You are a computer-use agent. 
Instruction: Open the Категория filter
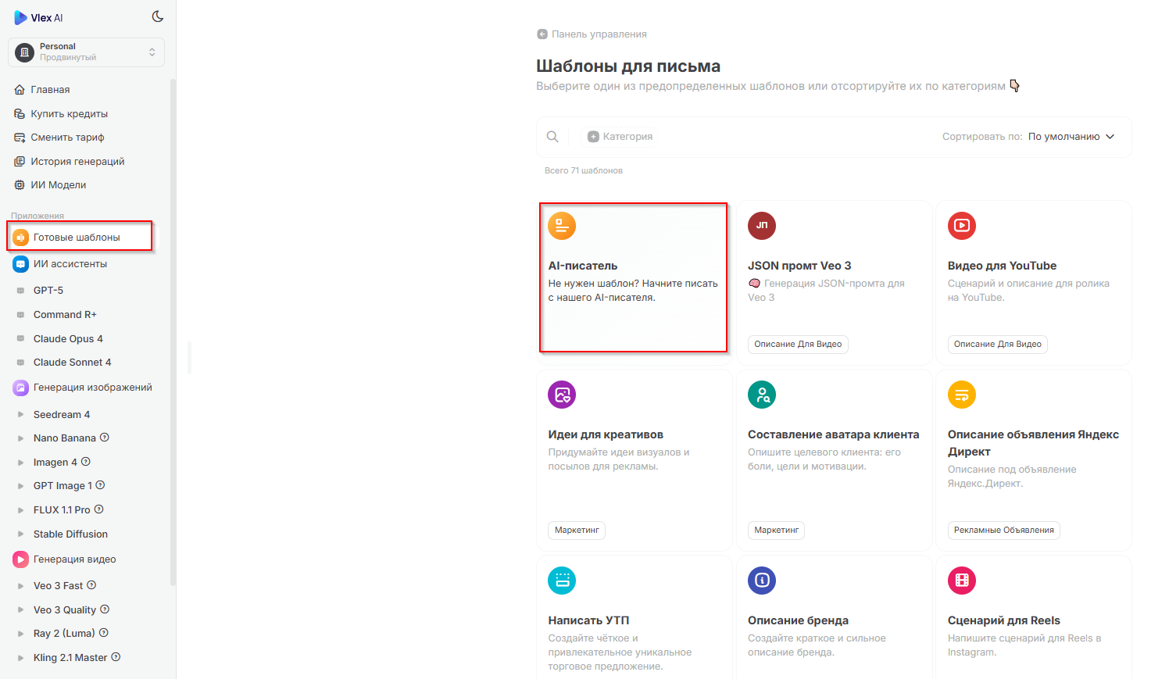(620, 137)
